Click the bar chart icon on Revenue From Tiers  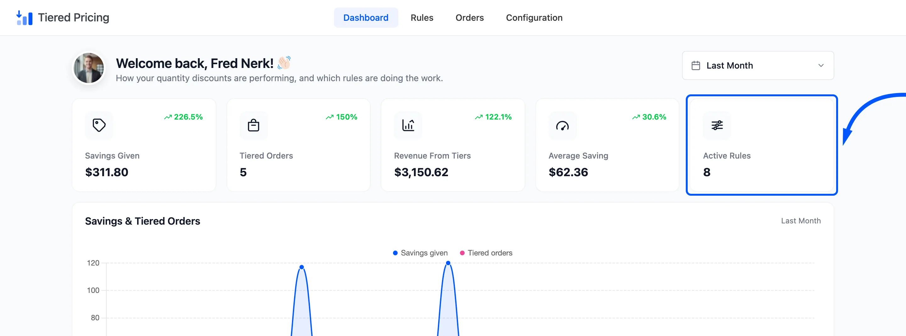point(408,125)
